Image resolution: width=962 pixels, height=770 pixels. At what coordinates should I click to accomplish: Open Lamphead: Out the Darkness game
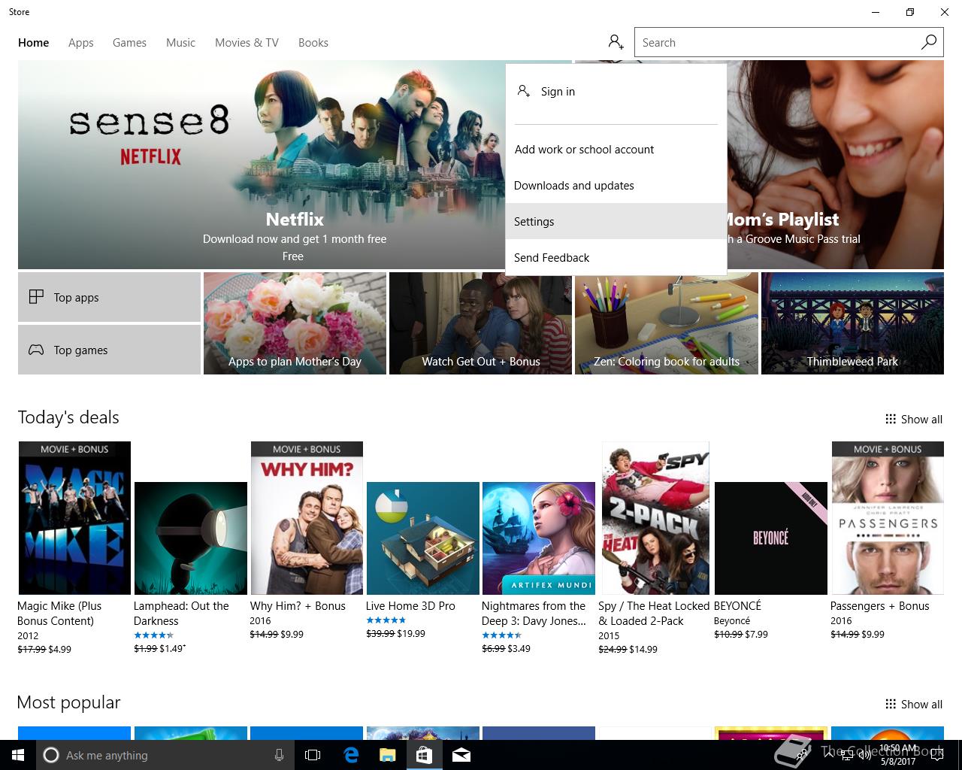[x=191, y=538]
